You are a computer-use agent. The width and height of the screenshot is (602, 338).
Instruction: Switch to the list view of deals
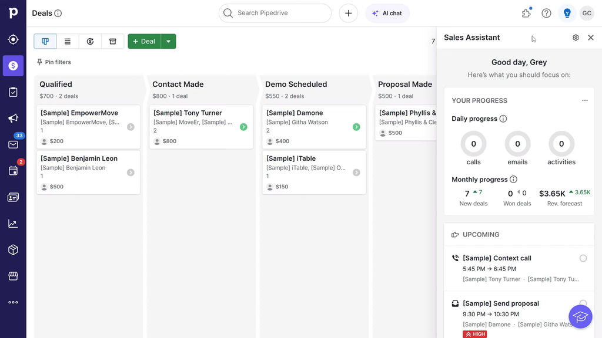coord(68,42)
